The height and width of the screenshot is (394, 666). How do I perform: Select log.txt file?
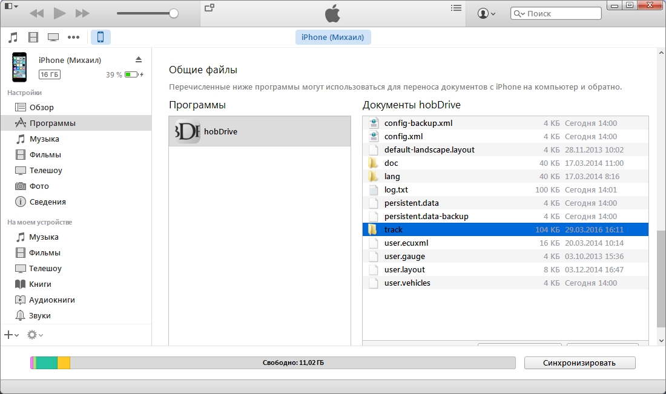coord(506,190)
